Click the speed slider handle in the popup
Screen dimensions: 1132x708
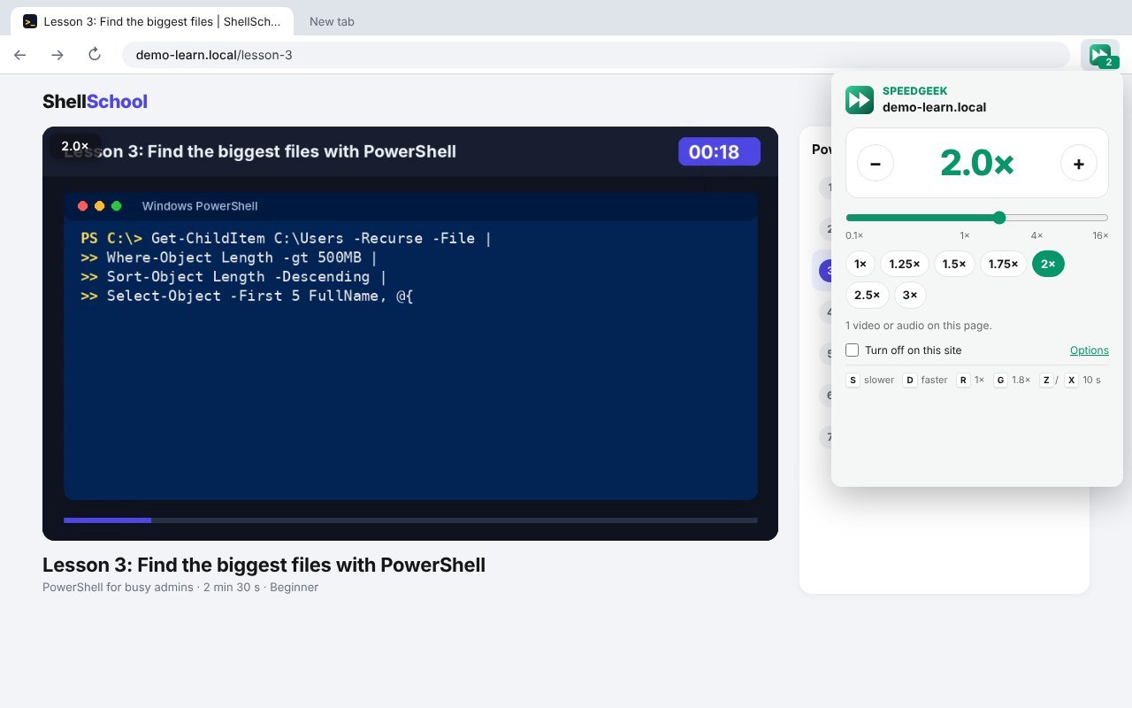(x=999, y=218)
